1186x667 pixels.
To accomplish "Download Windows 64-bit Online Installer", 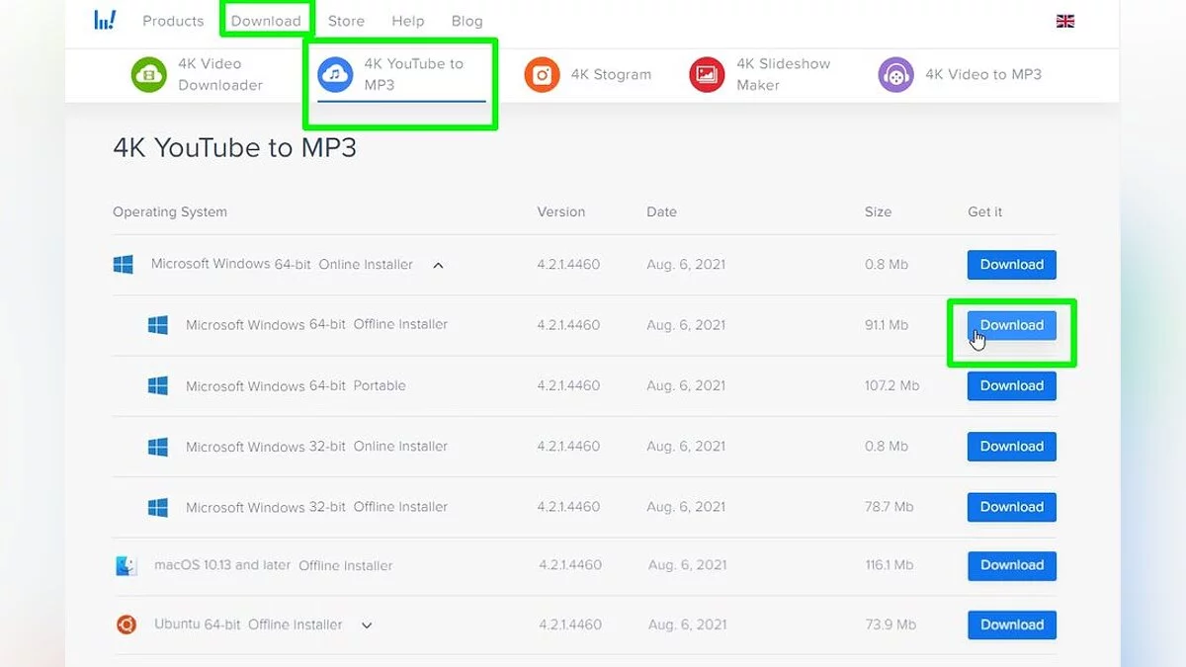I will pyautogui.click(x=1012, y=265).
